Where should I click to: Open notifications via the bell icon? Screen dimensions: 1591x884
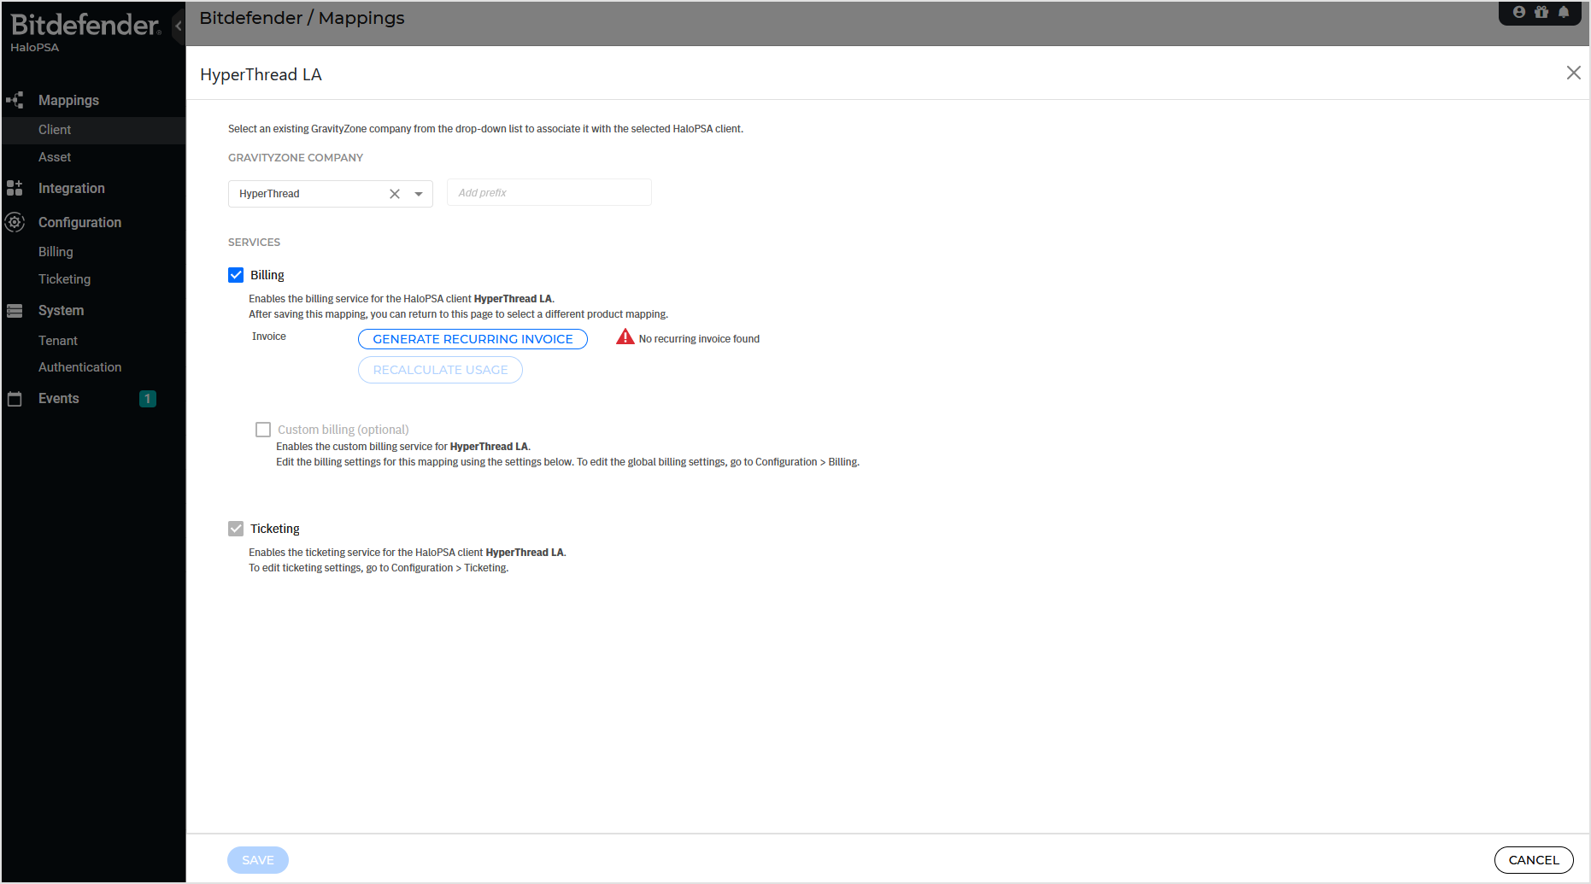coord(1565,11)
